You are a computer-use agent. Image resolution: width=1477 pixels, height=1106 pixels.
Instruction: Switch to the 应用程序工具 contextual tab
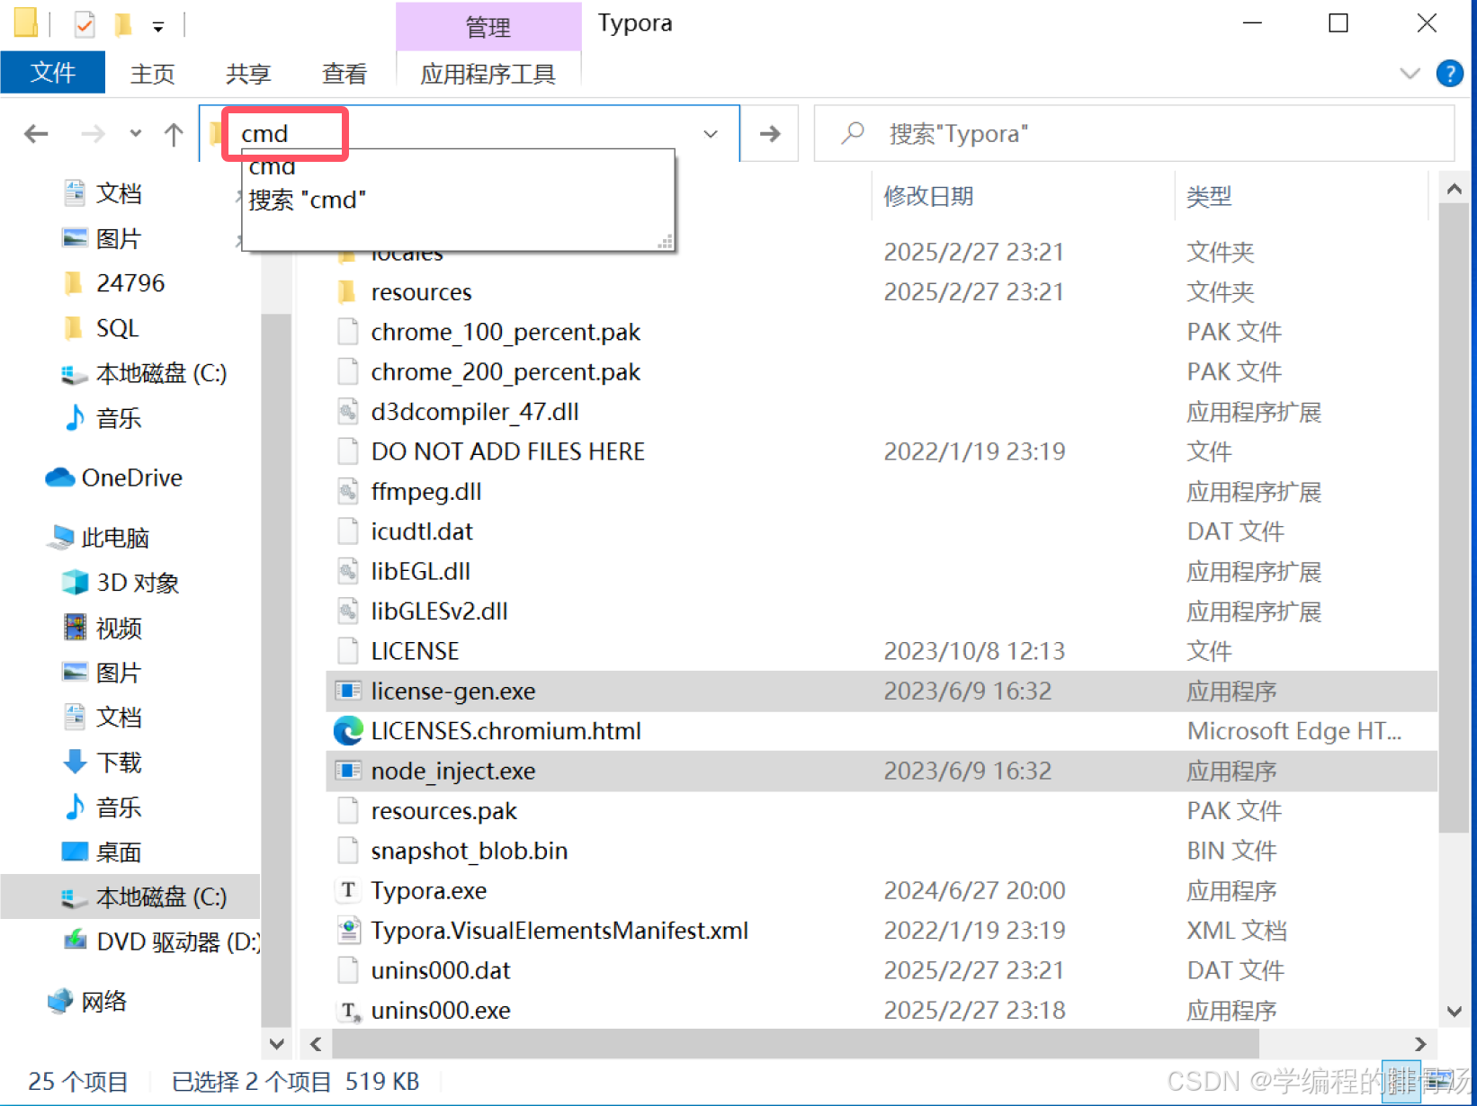point(488,74)
